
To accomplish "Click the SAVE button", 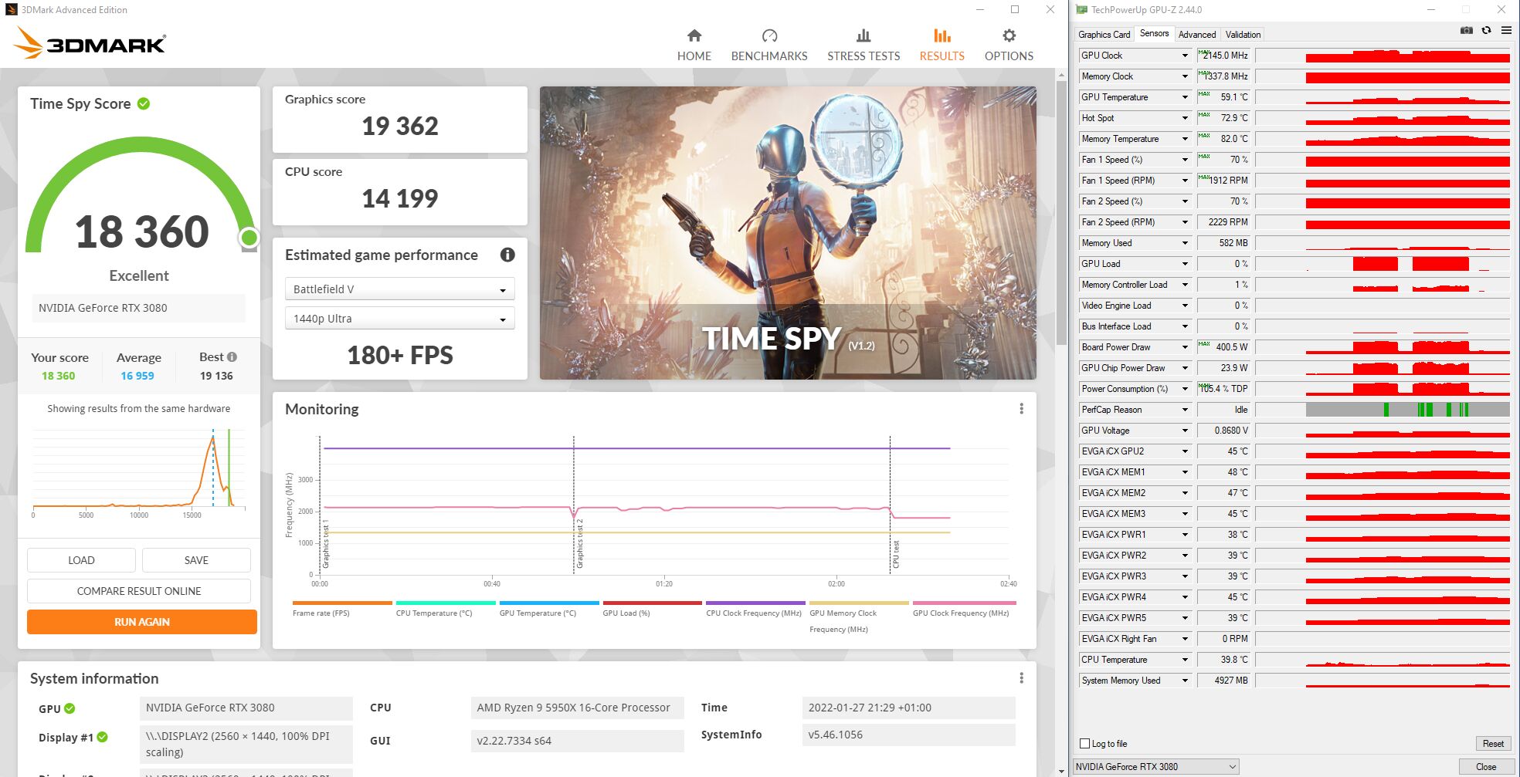I will (x=196, y=560).
